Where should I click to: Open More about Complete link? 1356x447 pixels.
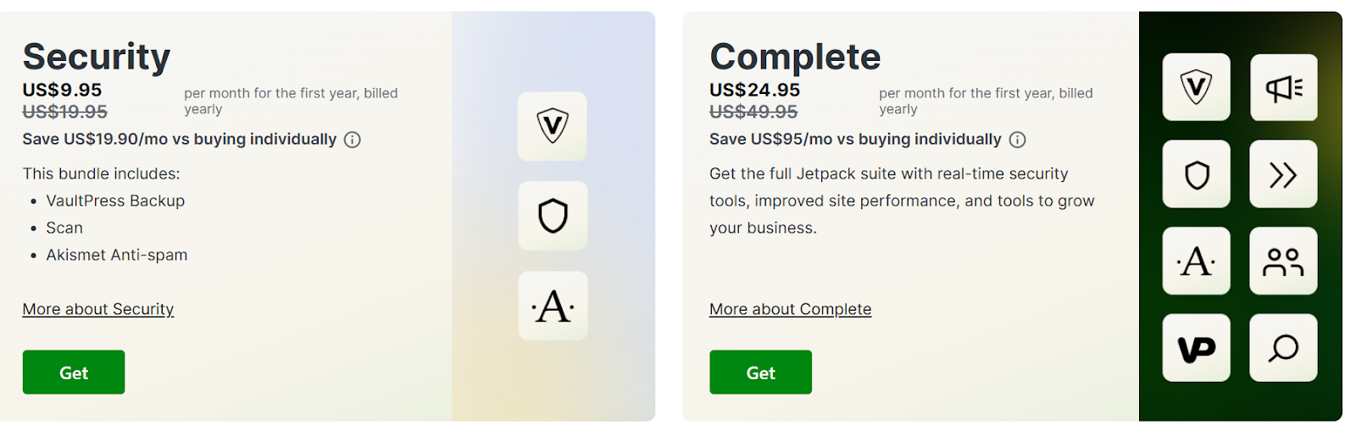(790, 309)
